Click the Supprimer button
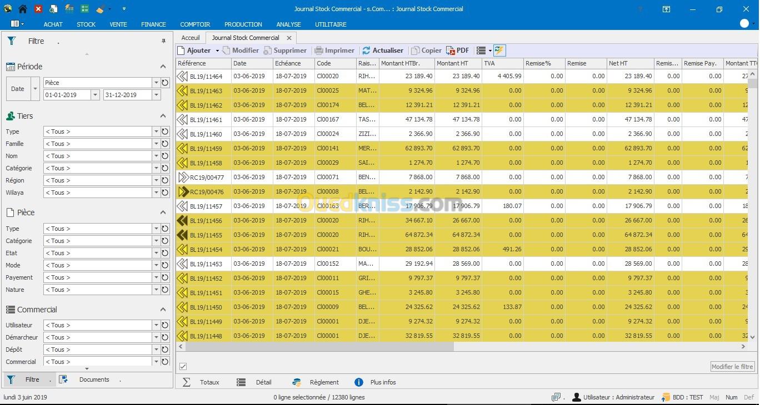 pos(286,50)
